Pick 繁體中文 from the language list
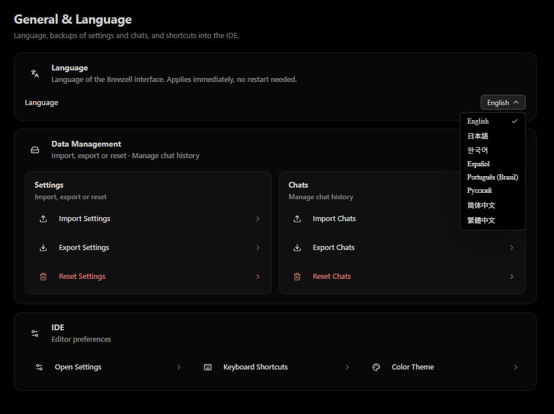This screenshot has height=414, width=554. (x=492, y=220)
